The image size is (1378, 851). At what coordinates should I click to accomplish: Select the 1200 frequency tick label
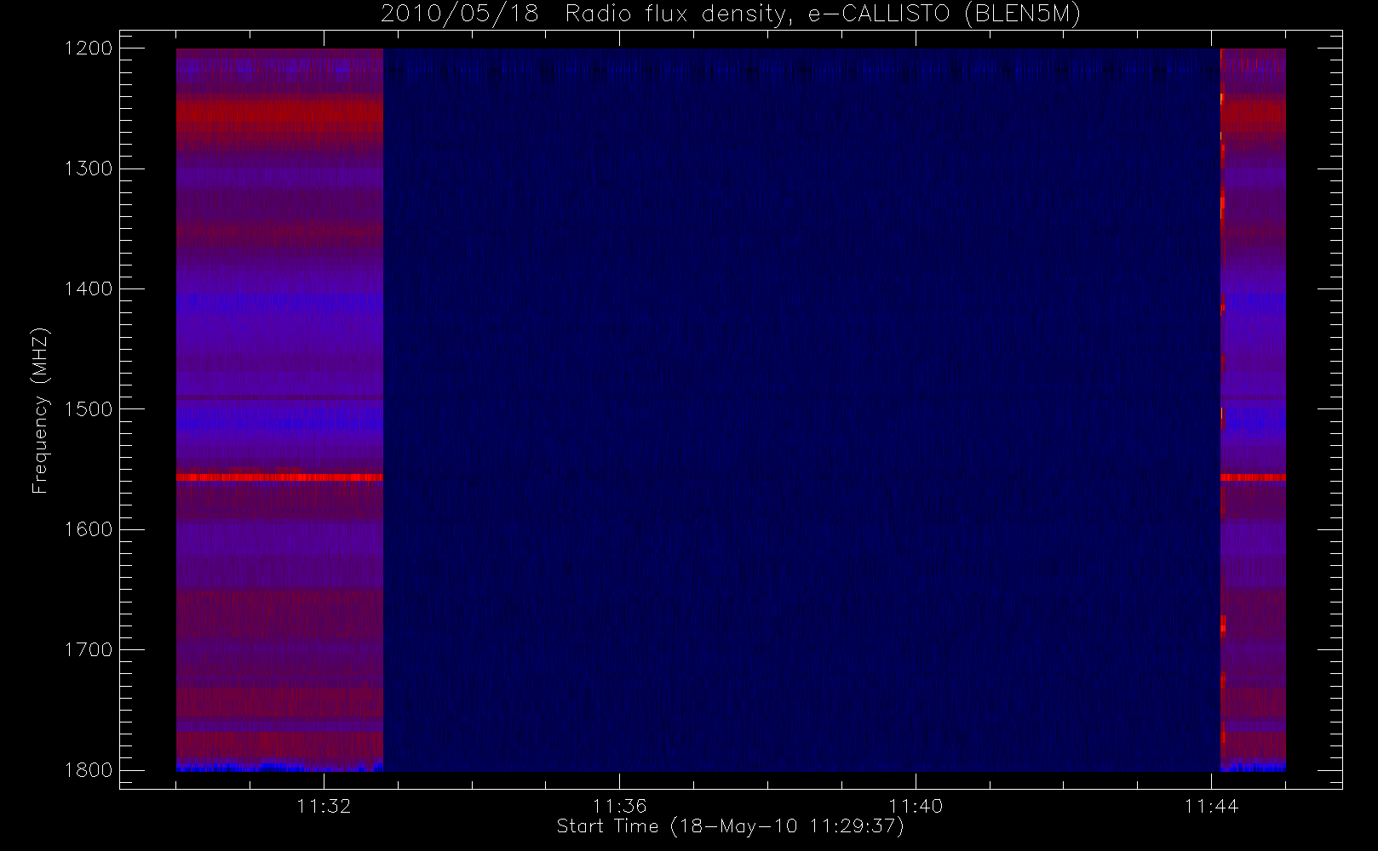coord(89,49)
